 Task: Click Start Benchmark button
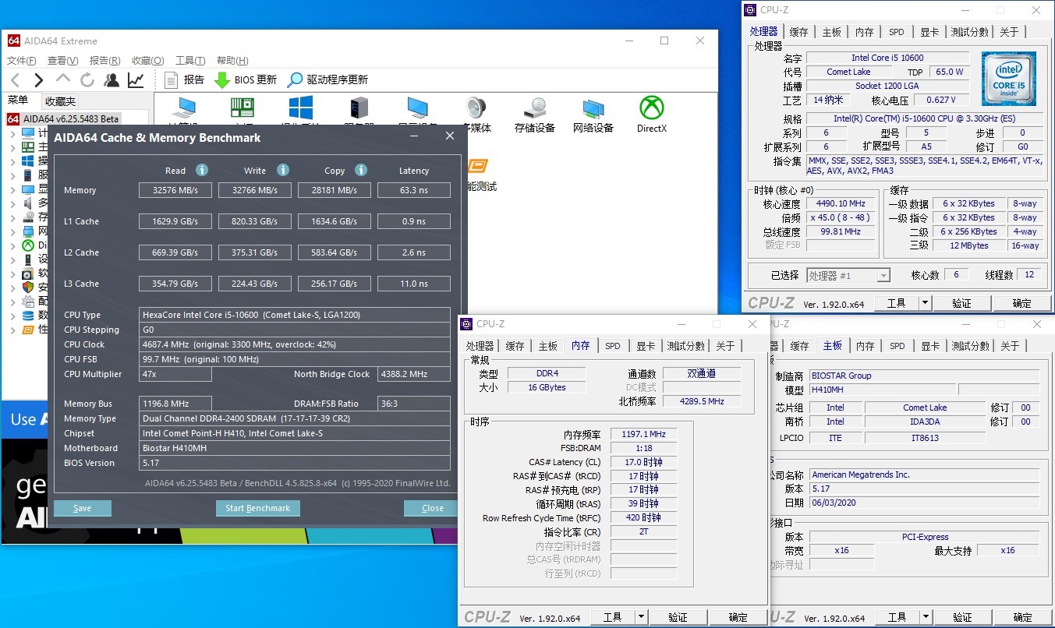click(x=257, y=508)
